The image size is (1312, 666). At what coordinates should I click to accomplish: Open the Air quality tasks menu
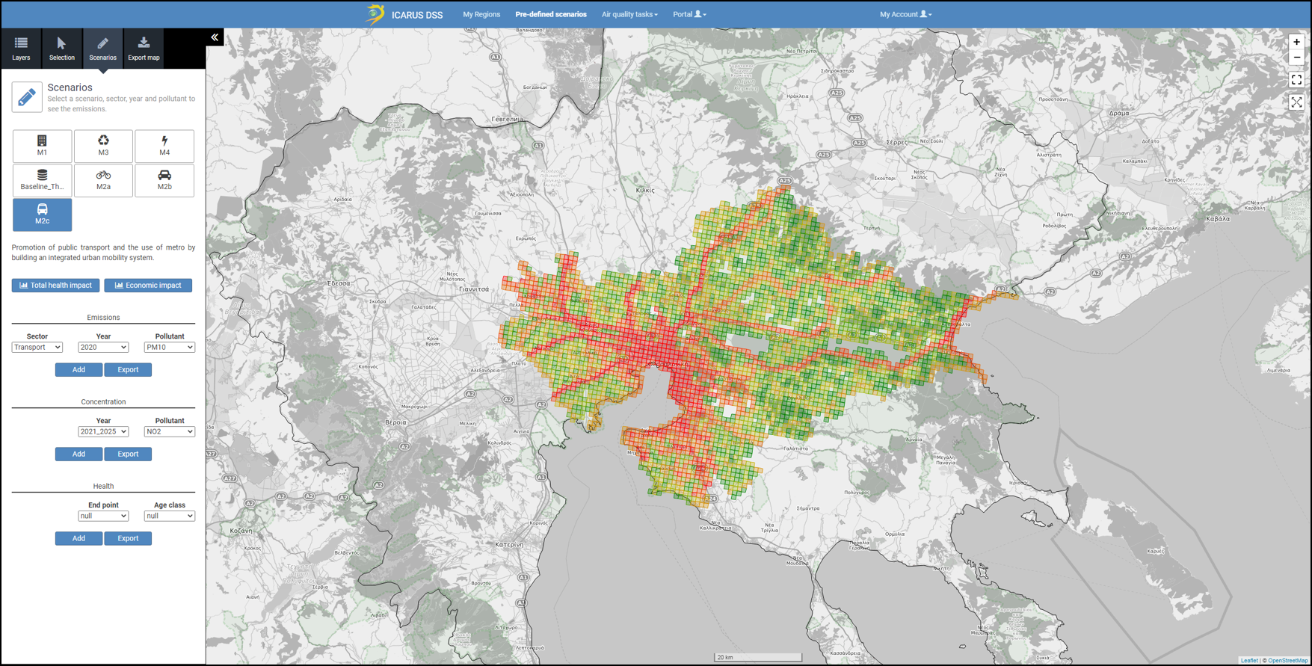629,14
